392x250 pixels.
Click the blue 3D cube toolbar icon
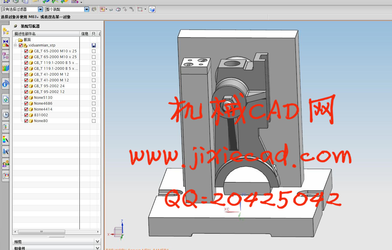(x=152, y=9)
